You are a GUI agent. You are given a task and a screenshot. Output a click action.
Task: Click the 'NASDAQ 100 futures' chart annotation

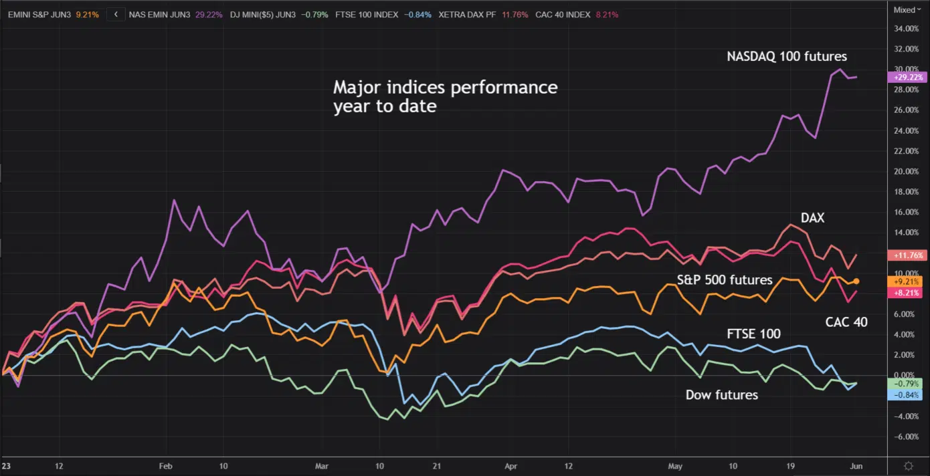tap(787, 57)
